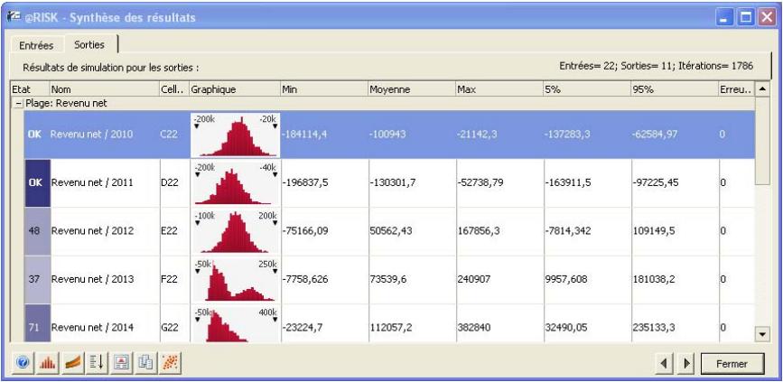This screenshot has width=783, height=382.
Task: Click the left arrow navigation button
Action: [669, 363]
